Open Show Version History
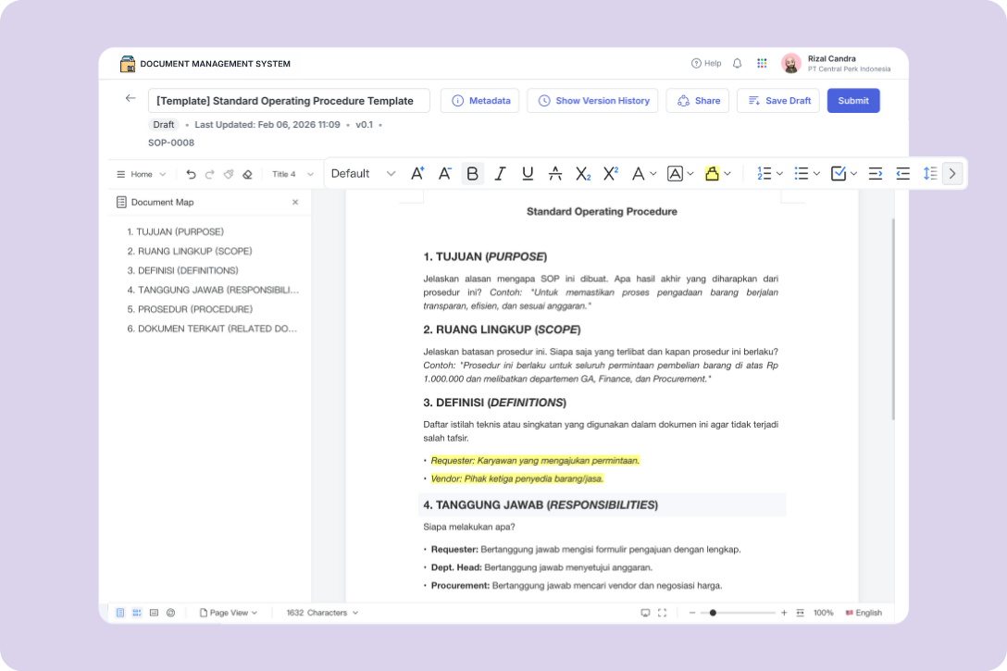Screen dimensions: 1007x671 pos(592,101)
